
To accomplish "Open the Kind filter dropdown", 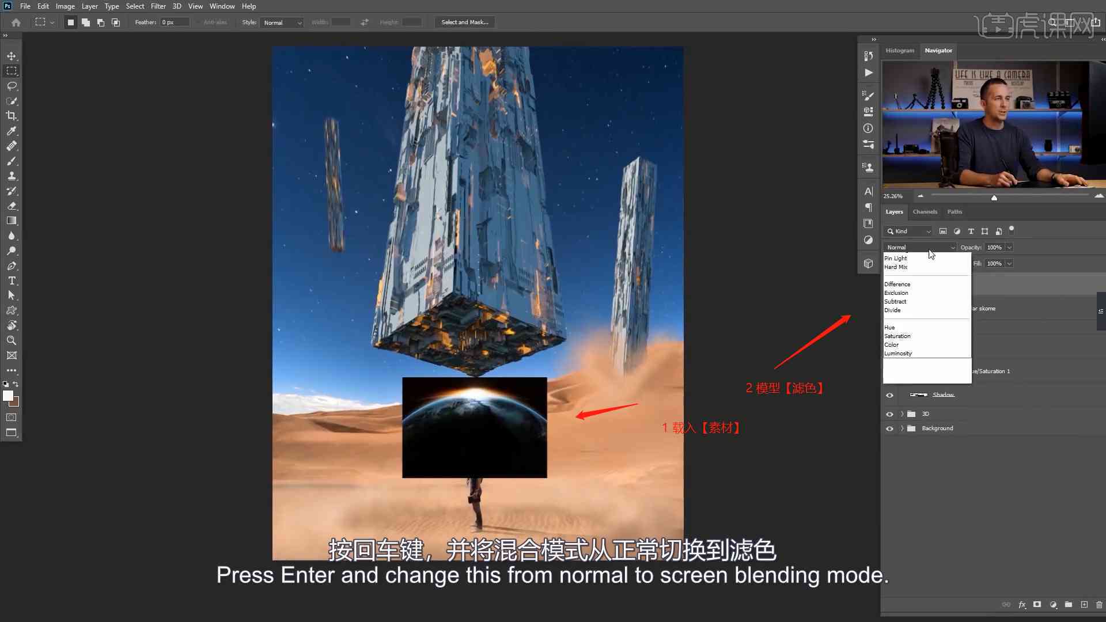I will 908,231.
